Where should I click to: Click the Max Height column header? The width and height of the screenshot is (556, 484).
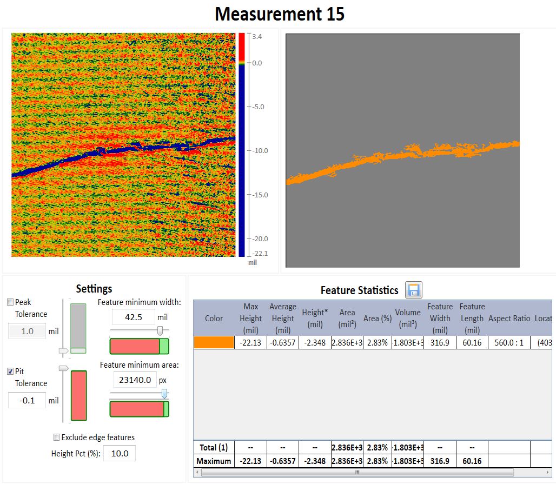251,318
